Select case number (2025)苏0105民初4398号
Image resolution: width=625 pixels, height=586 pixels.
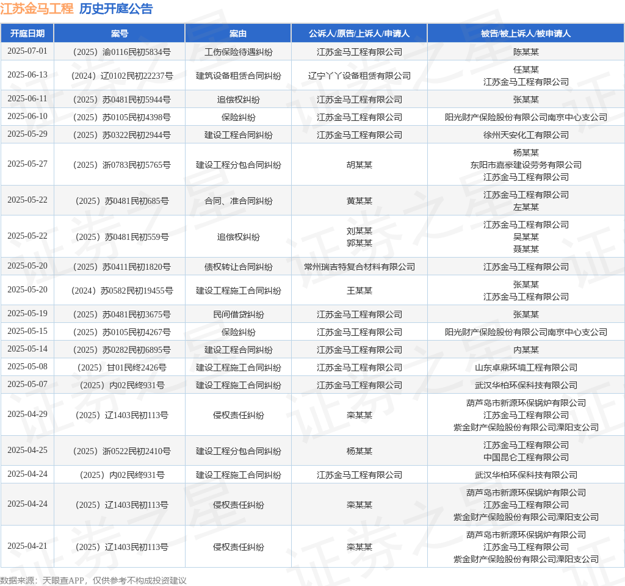121,117
